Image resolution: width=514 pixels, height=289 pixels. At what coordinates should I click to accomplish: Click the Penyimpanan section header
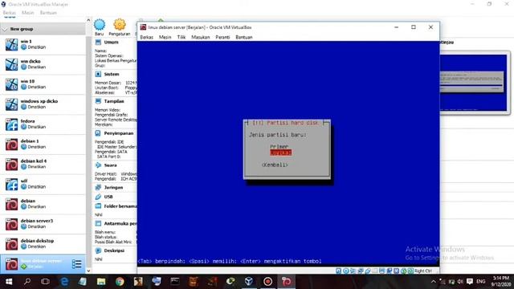[119, 133]
